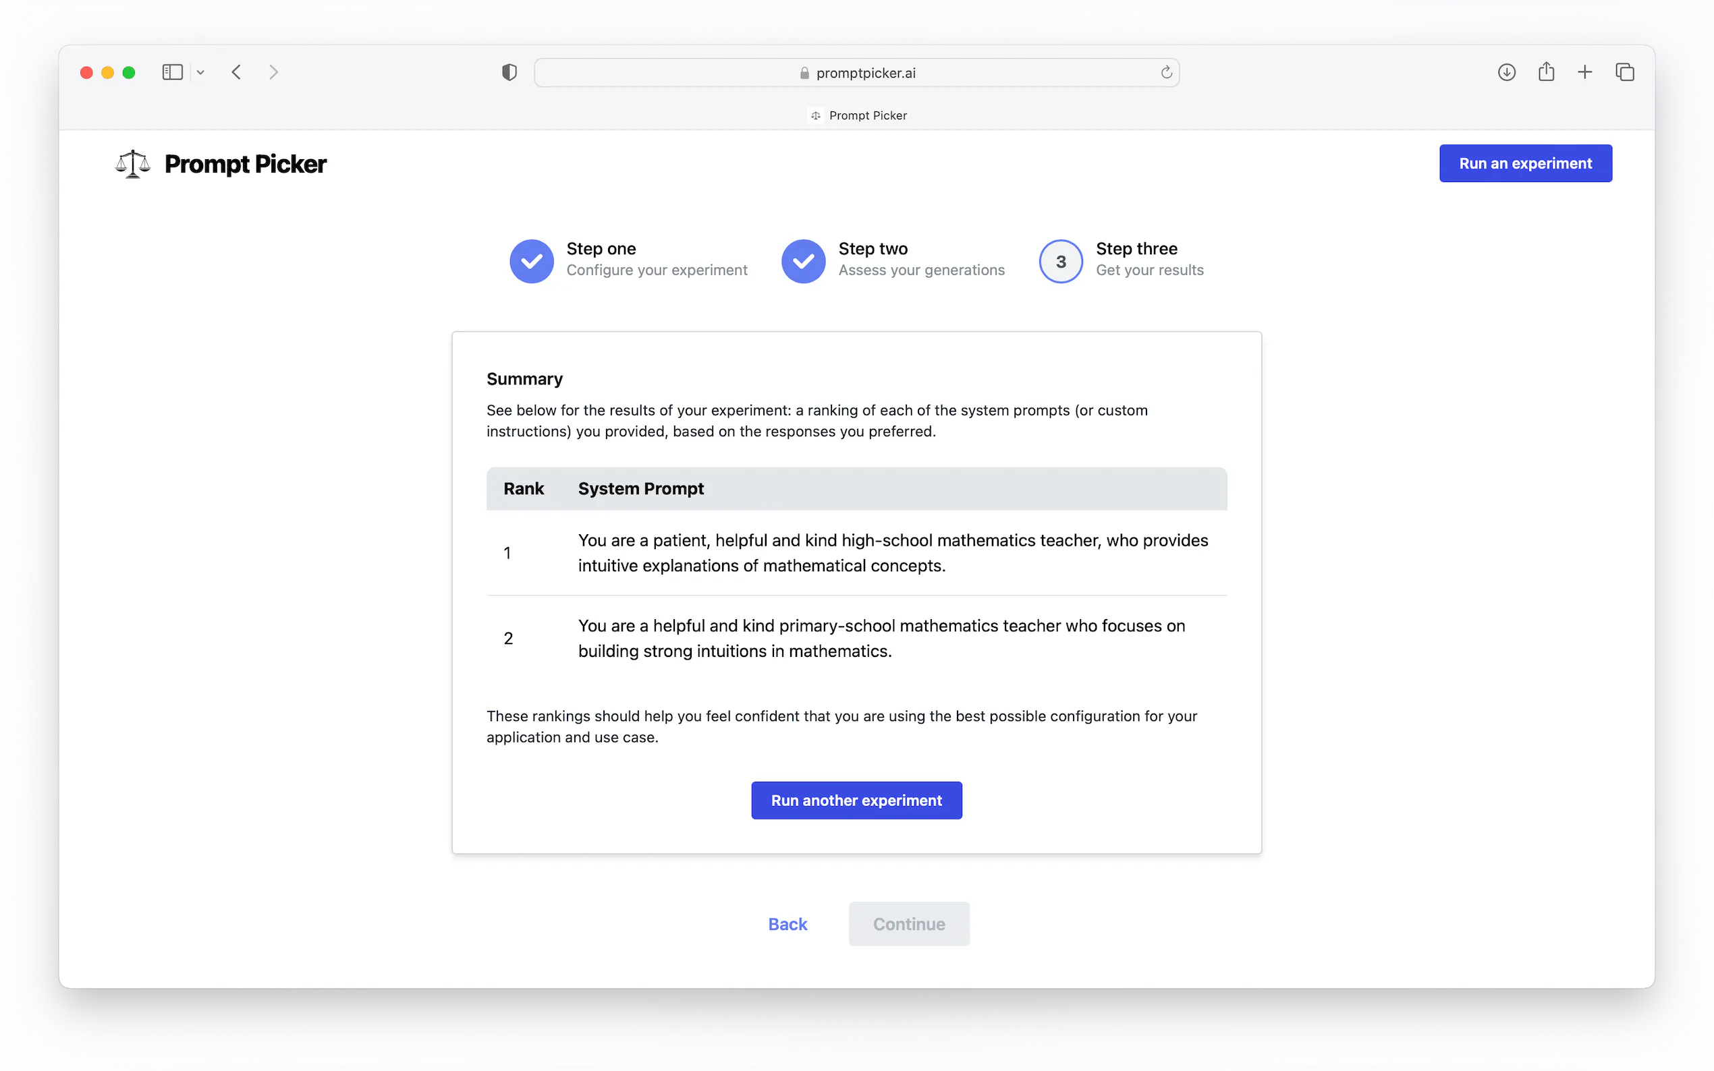Reload the page with the refresh icon

point(1165,72)
